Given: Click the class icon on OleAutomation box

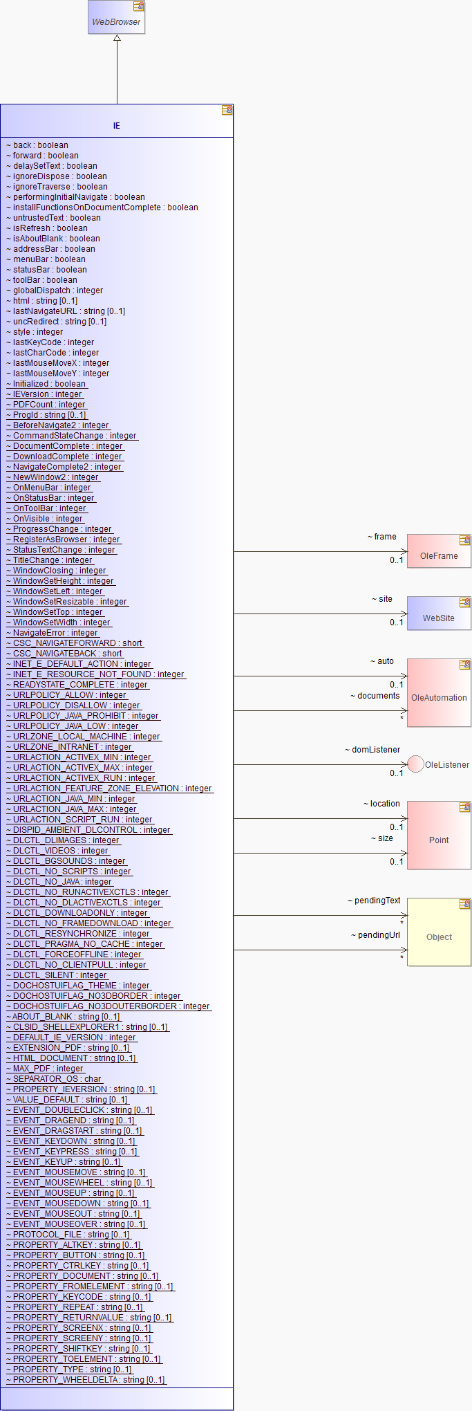Looking at the screenshot, I should pyautogui.click(x=465, y=665).
